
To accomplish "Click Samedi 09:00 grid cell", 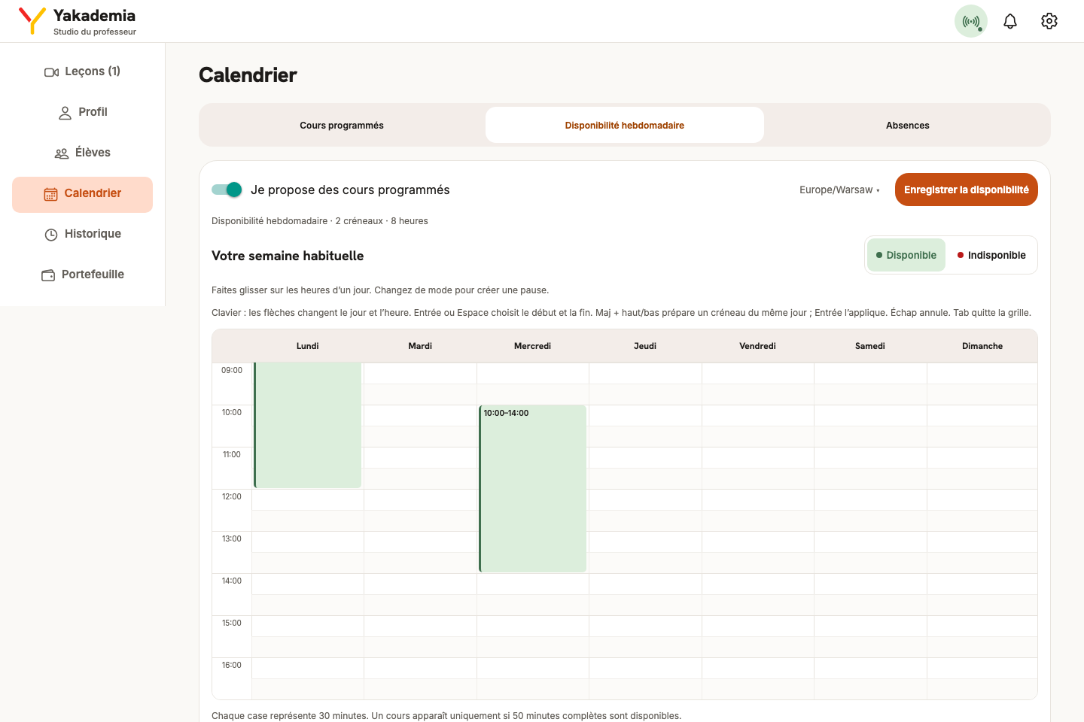I will (x=870, y=373).
